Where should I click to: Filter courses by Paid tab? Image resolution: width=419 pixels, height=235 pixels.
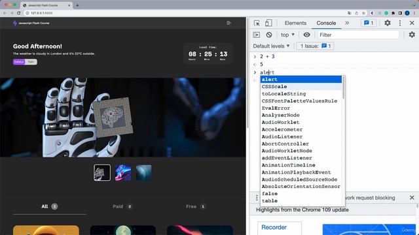[x=122, y=206]
